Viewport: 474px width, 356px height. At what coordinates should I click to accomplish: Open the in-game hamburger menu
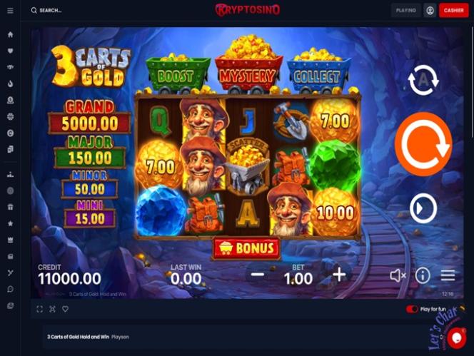[448, 275]
